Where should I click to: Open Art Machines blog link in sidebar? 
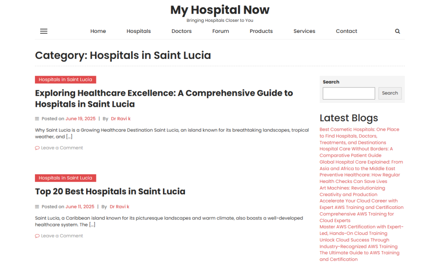(352, 188)
